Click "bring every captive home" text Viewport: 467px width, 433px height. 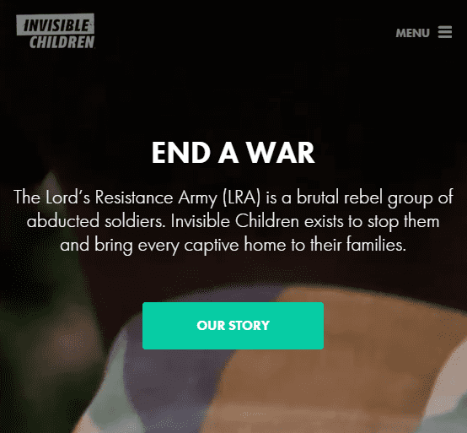point(191,245)
